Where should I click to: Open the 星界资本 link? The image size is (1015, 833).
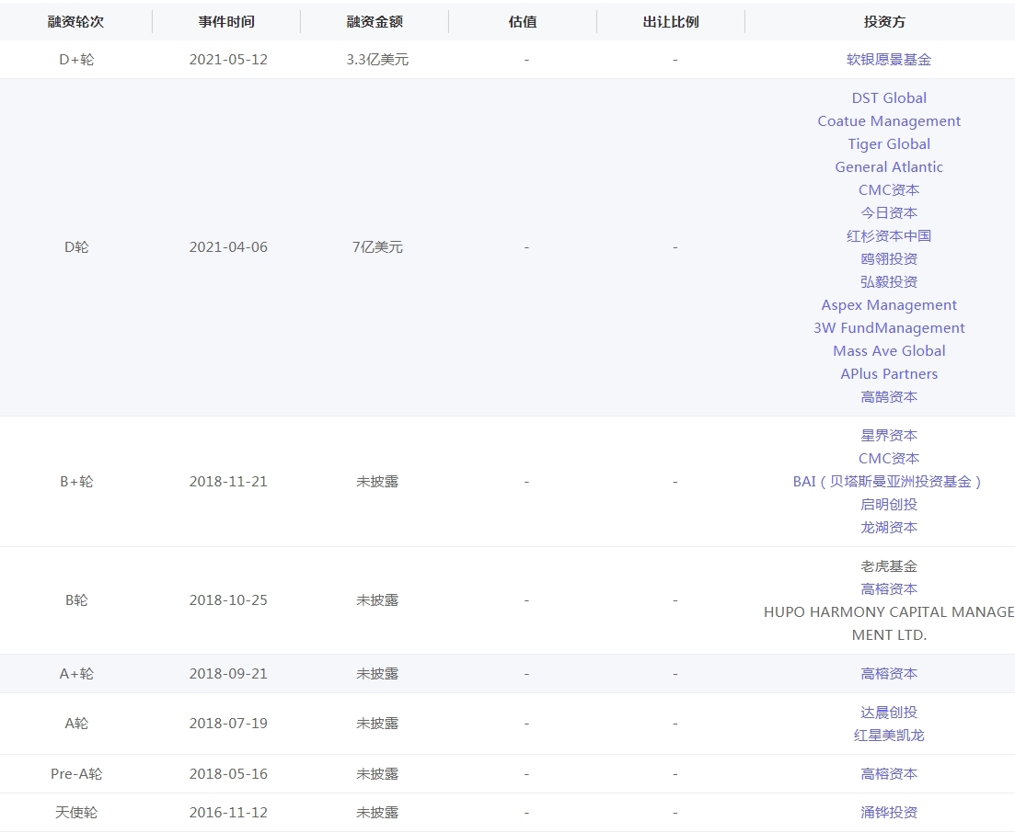click(x=889, y=435)
